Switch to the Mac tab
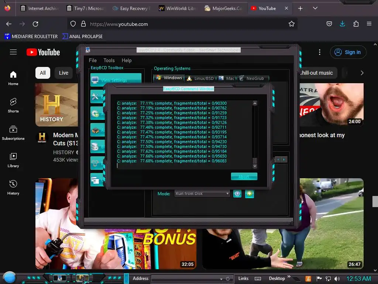 [227, 78]
